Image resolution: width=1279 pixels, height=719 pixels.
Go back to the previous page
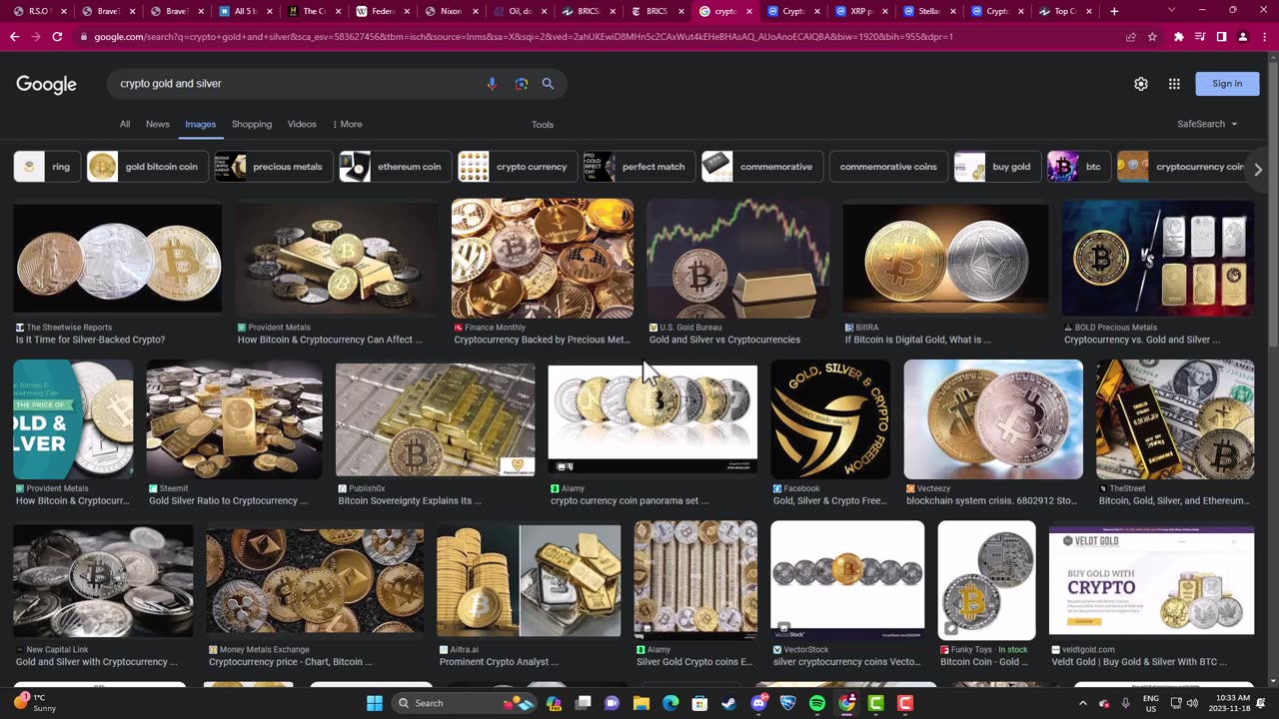pyautogui.click(x=14, y=37)
